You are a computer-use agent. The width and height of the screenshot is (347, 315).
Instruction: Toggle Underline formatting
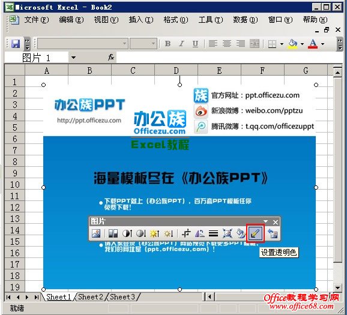pos(195,44)
